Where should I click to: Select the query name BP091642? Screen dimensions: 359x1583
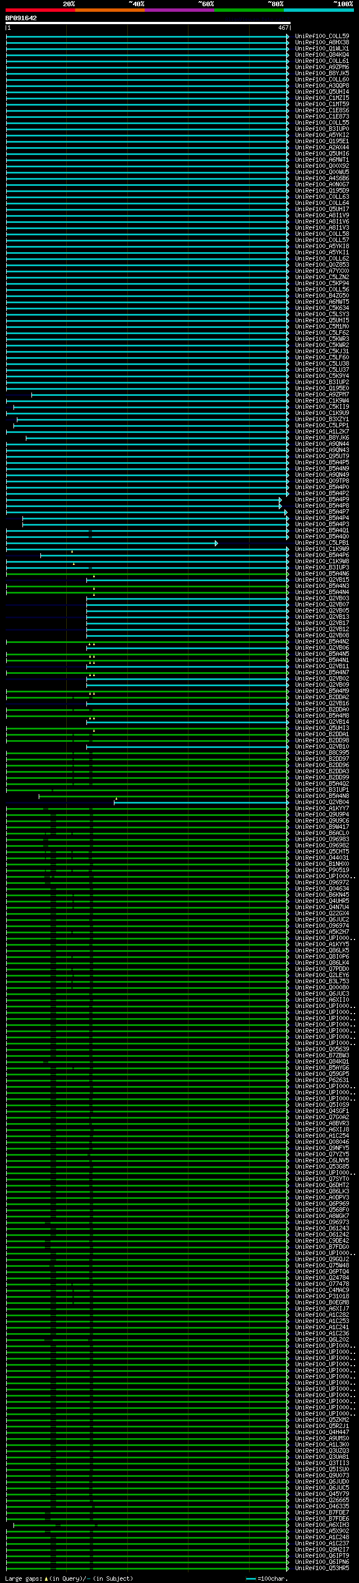point(21,19)
